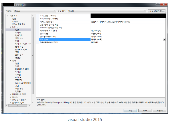Viewport: 171px width, 126px height.
Task: Click the 추가 #using 디렉터리 property row
Action: (49, 19)
